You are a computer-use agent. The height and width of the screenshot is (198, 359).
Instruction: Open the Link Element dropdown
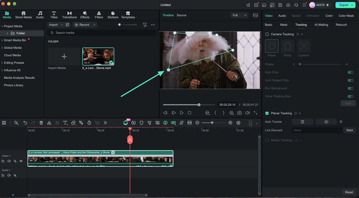[317, 130]
